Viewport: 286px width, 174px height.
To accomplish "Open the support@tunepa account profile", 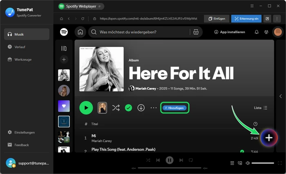I will pyautogui.click(x=27, y=163).
